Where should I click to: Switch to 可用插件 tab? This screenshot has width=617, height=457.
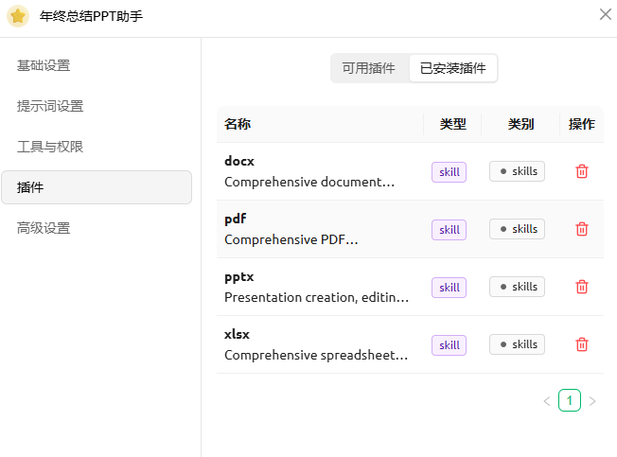tap(369, 68)
